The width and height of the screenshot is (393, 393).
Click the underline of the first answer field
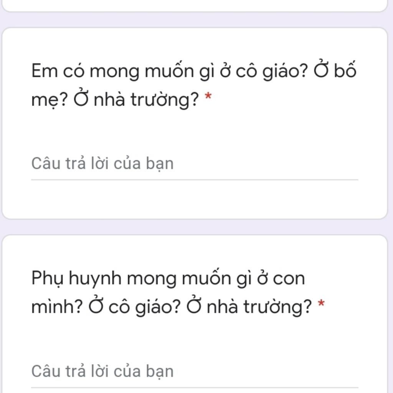(x=194, y=179)
